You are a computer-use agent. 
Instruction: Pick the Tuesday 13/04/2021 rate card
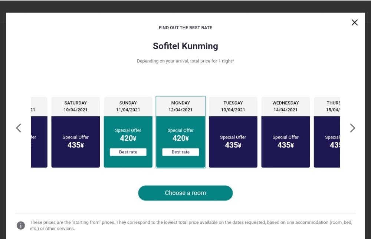tap(233, 132)
